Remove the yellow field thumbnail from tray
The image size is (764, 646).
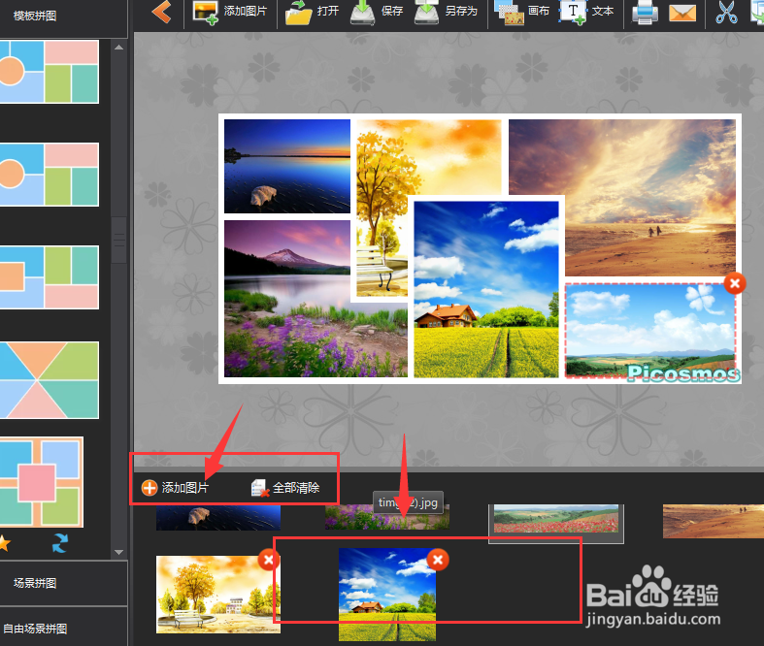[x=438, y=560]
